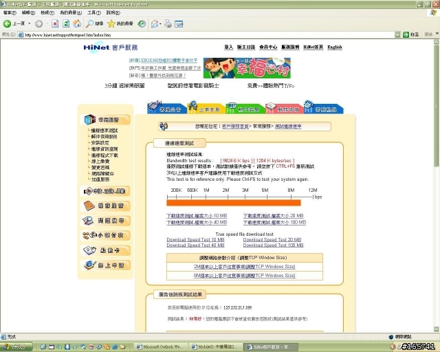Select the yellow navigation tab
This screenshot has height=352, width=440.
click(206, 108)
